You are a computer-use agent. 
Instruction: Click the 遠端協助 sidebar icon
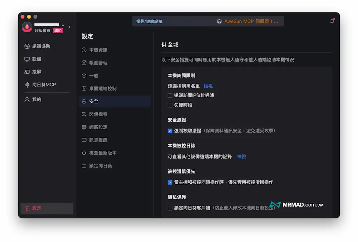click(27, 46)
